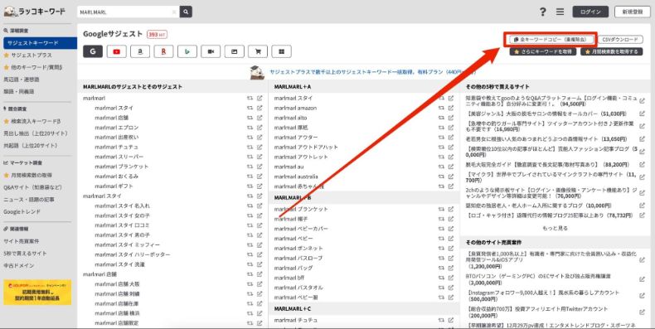Click the さらにキーワードを取得 button

click(543, 51)
